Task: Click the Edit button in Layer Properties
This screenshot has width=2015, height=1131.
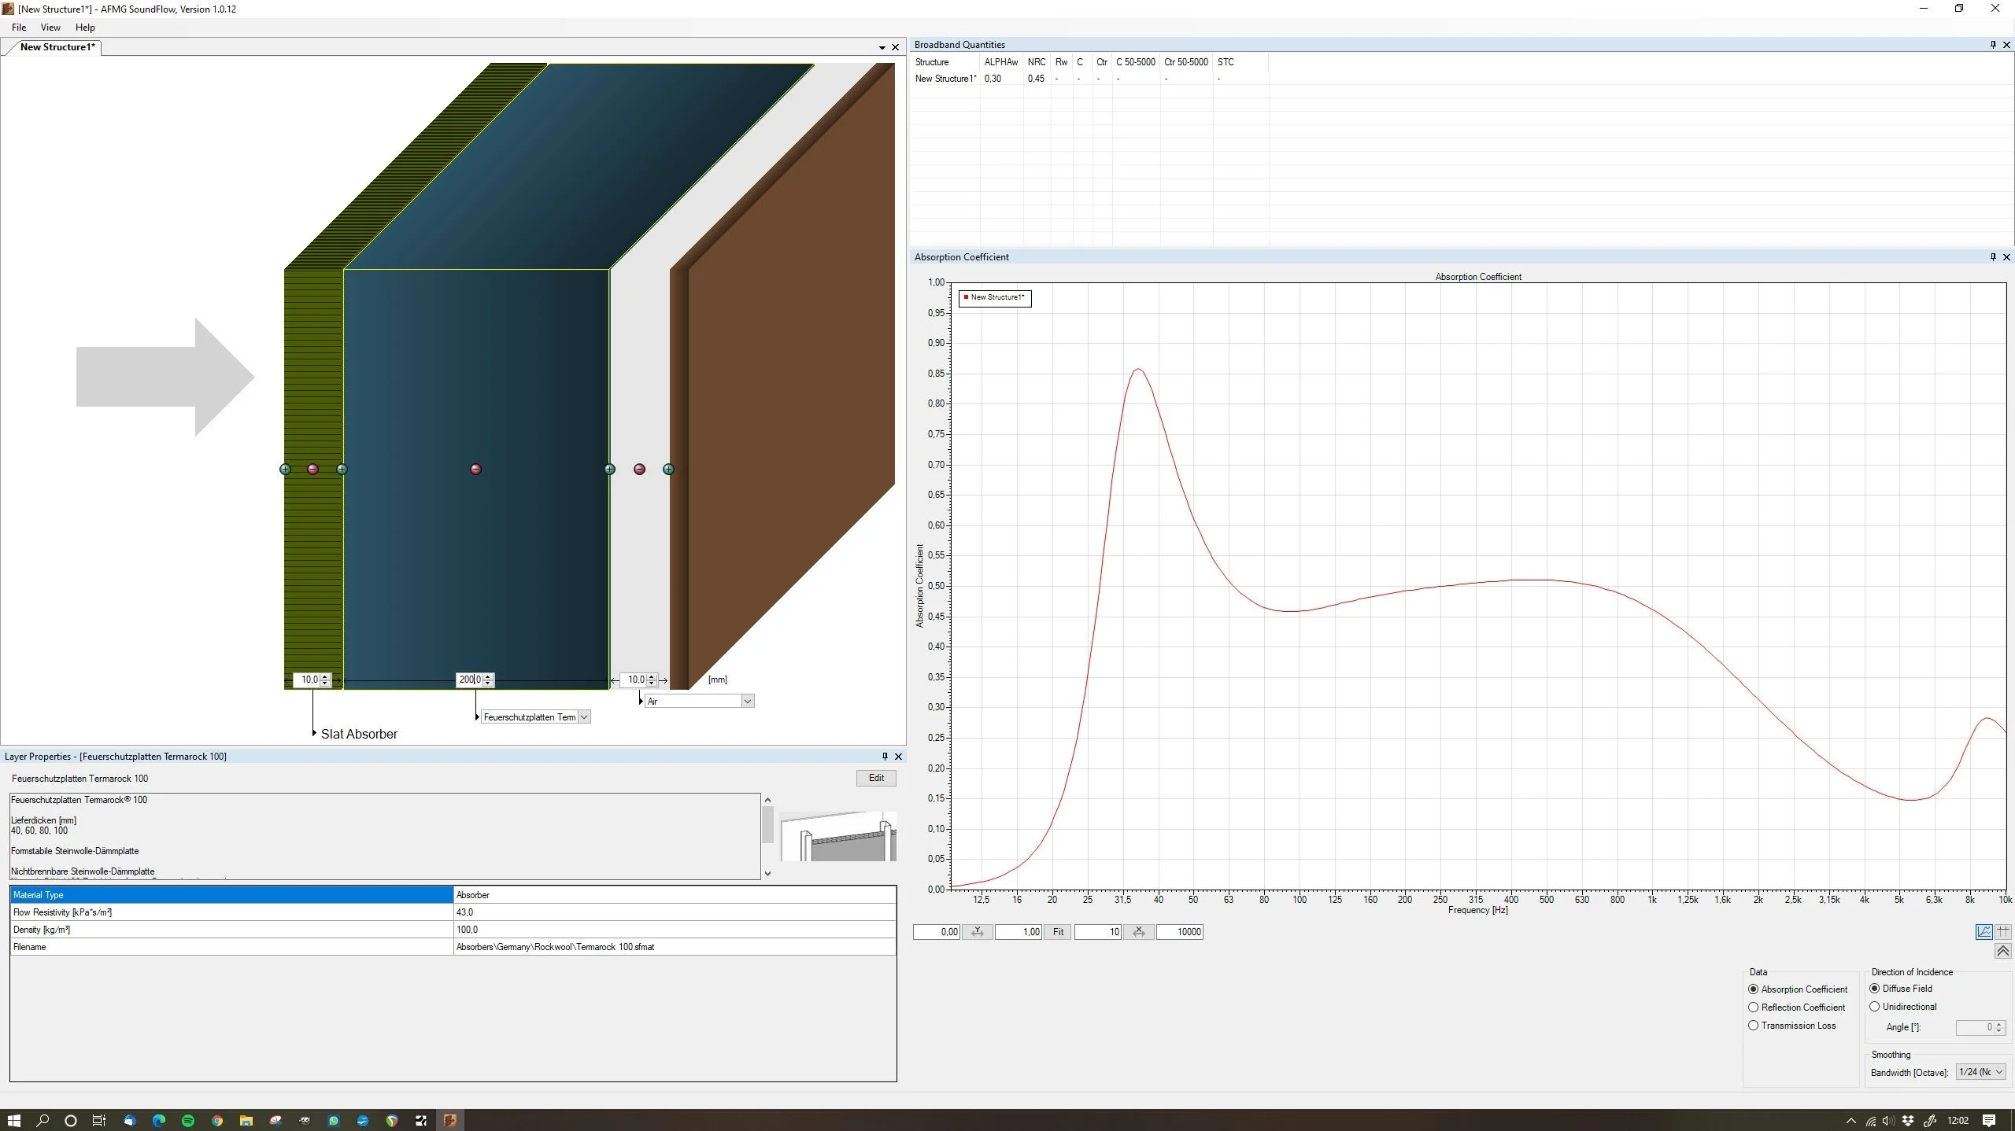Action: (x=876, y=778)
